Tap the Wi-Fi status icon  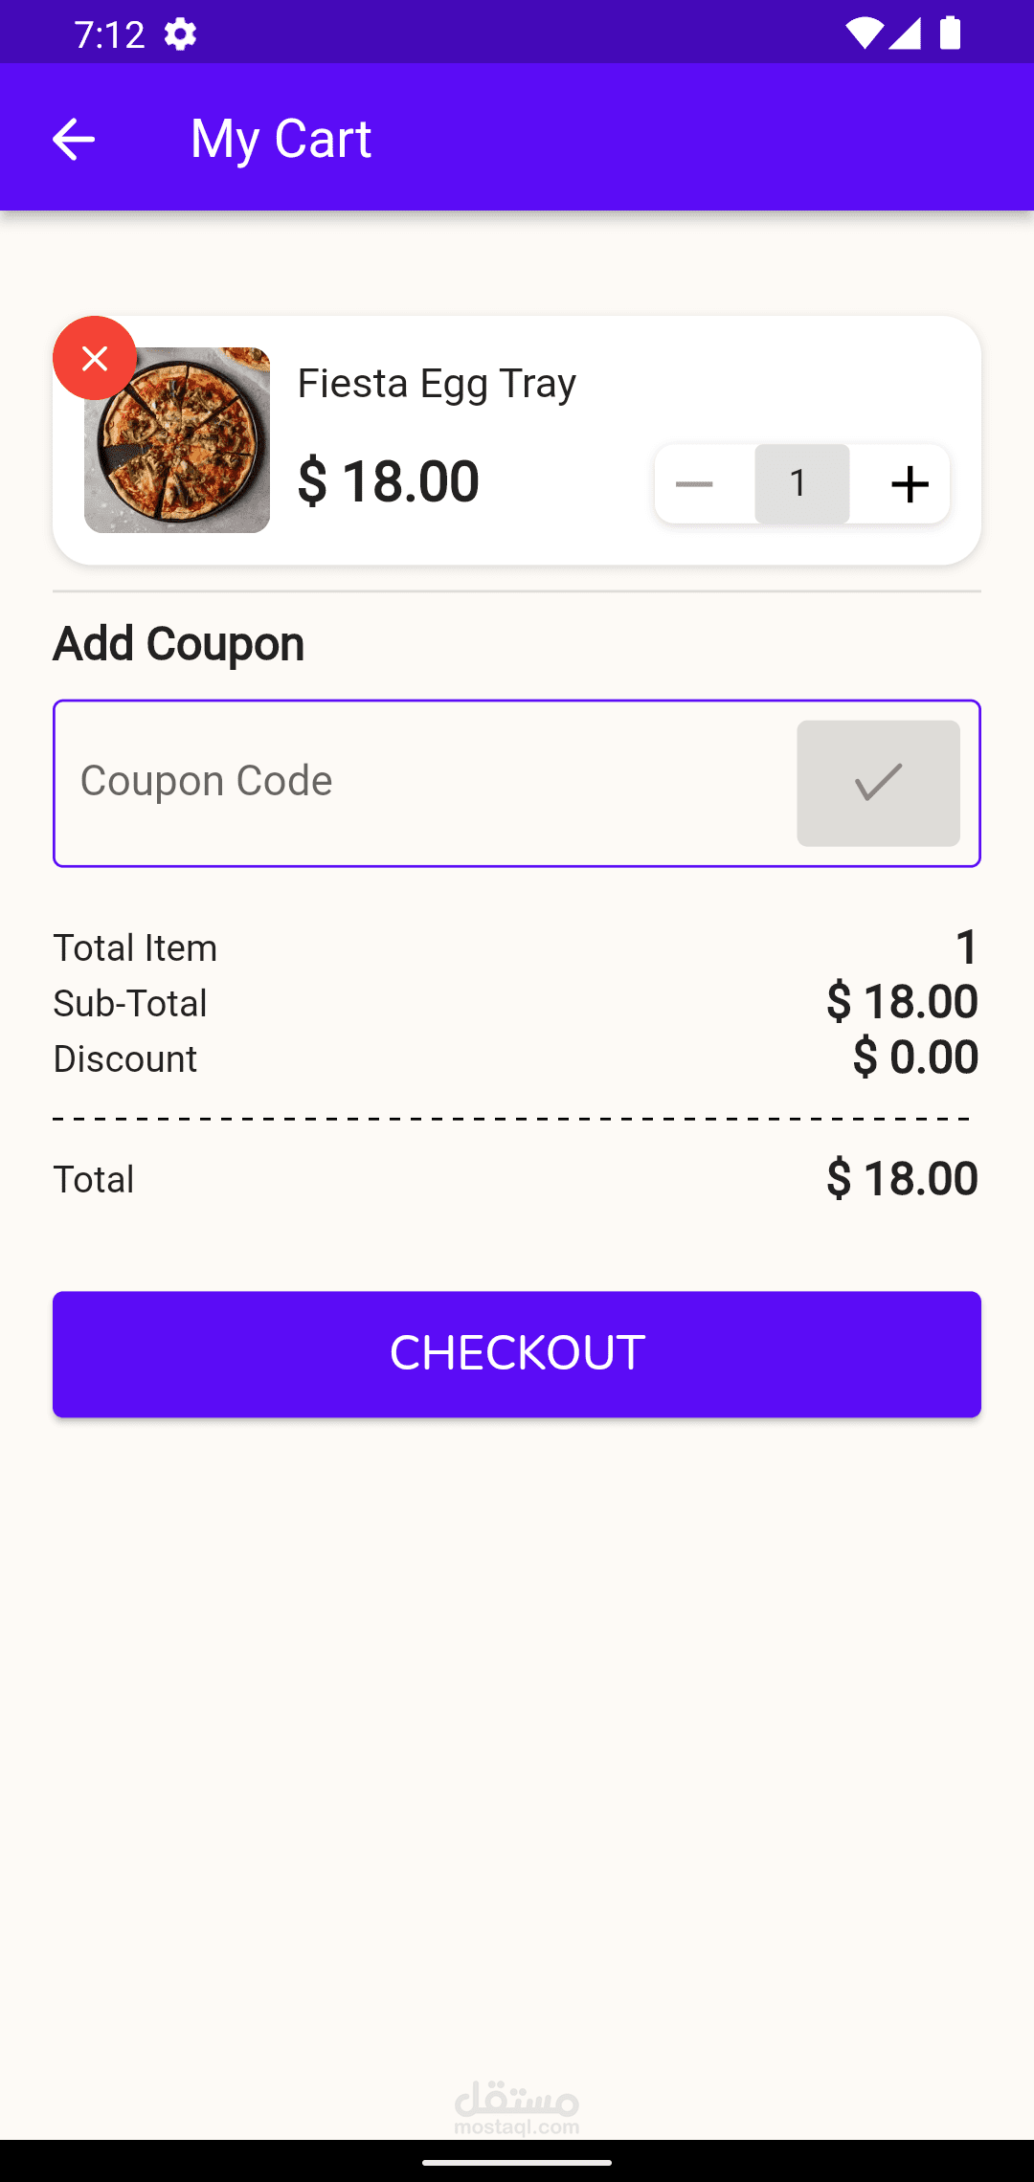pos(864,34)
